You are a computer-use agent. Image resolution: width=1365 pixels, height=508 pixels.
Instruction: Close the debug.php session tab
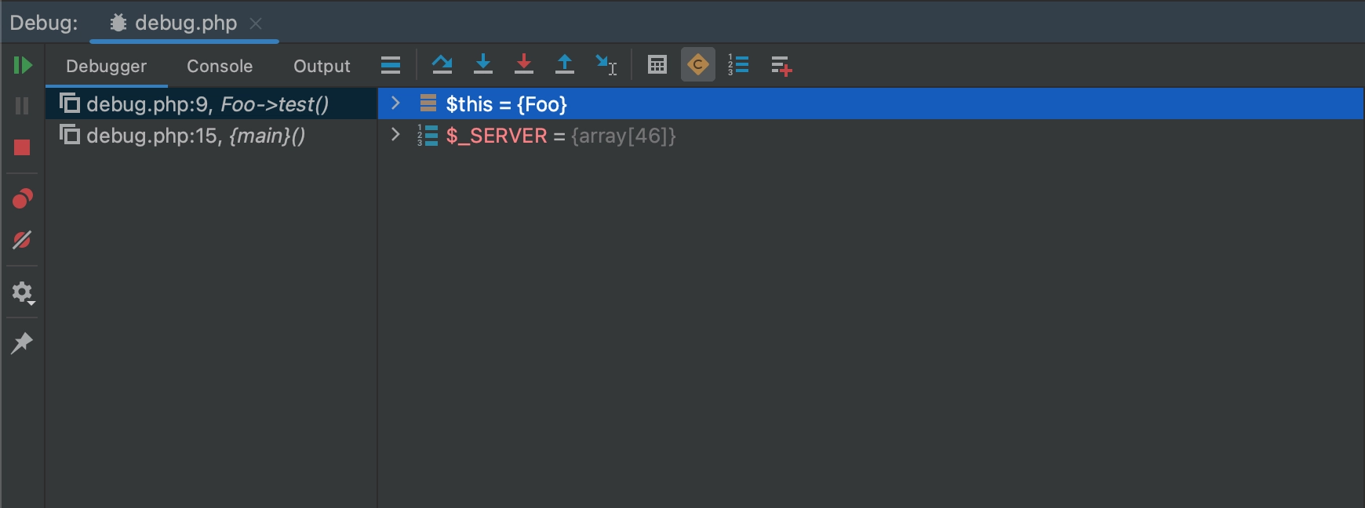(x=256, y=24)
